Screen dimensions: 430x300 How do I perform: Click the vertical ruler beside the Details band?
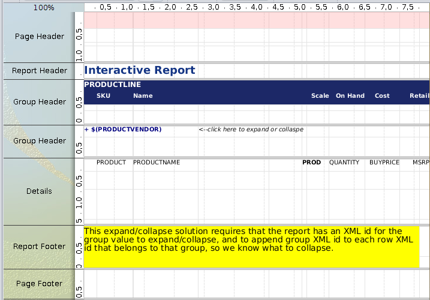click(79, 191)
